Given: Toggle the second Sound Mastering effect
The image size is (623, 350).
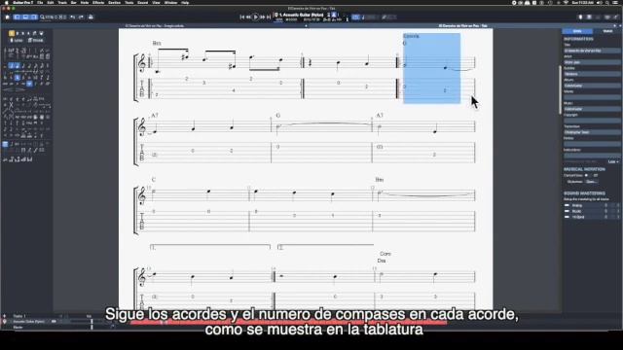Looking at the screenshot, I should (x=567, y=211).
